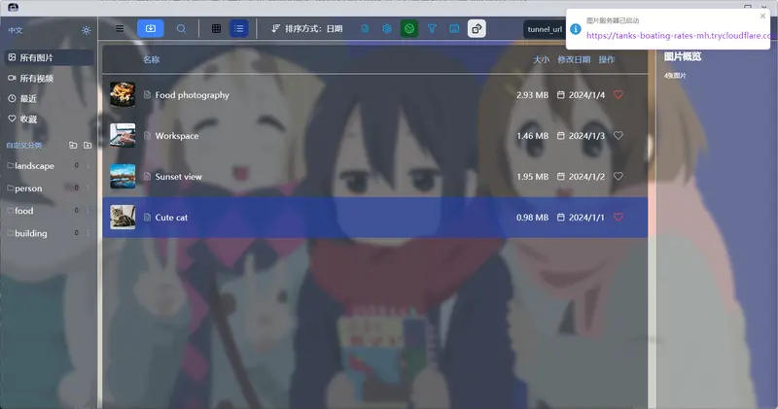Image resolution: width=778 pixels, height=409 pixels.
Task: Click the 2024/1/3 date cell
Action: click(586, 135)
